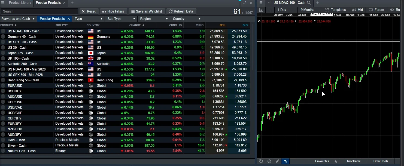
Task: Click sell price 25,869.50 for US NDAQ 100
Action: point(217,31)
